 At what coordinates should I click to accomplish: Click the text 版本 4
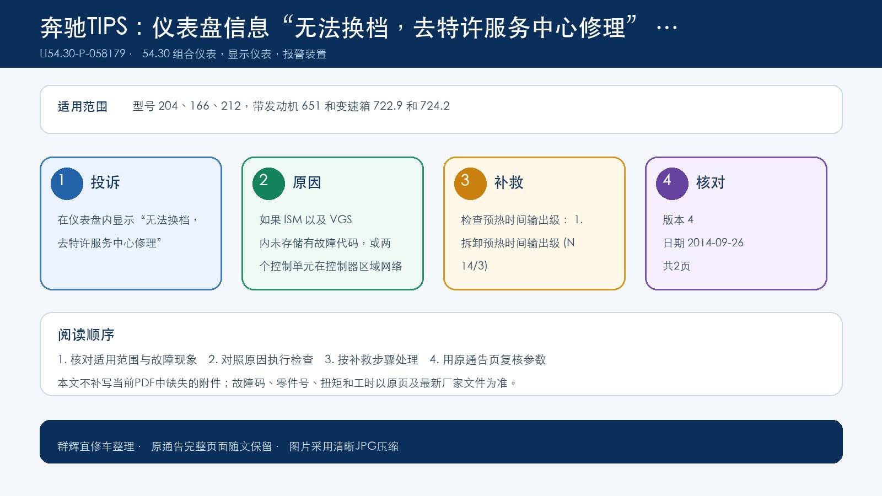click(x=678, y=220)
